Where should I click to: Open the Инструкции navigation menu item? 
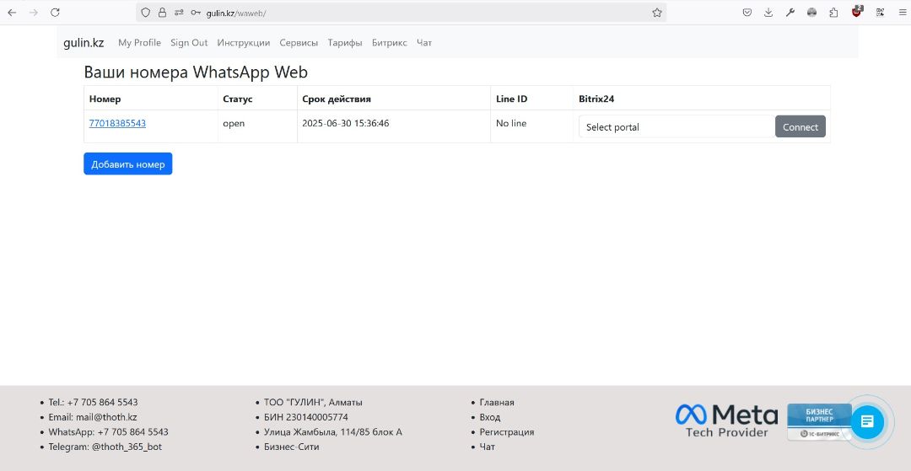[243, 43]
